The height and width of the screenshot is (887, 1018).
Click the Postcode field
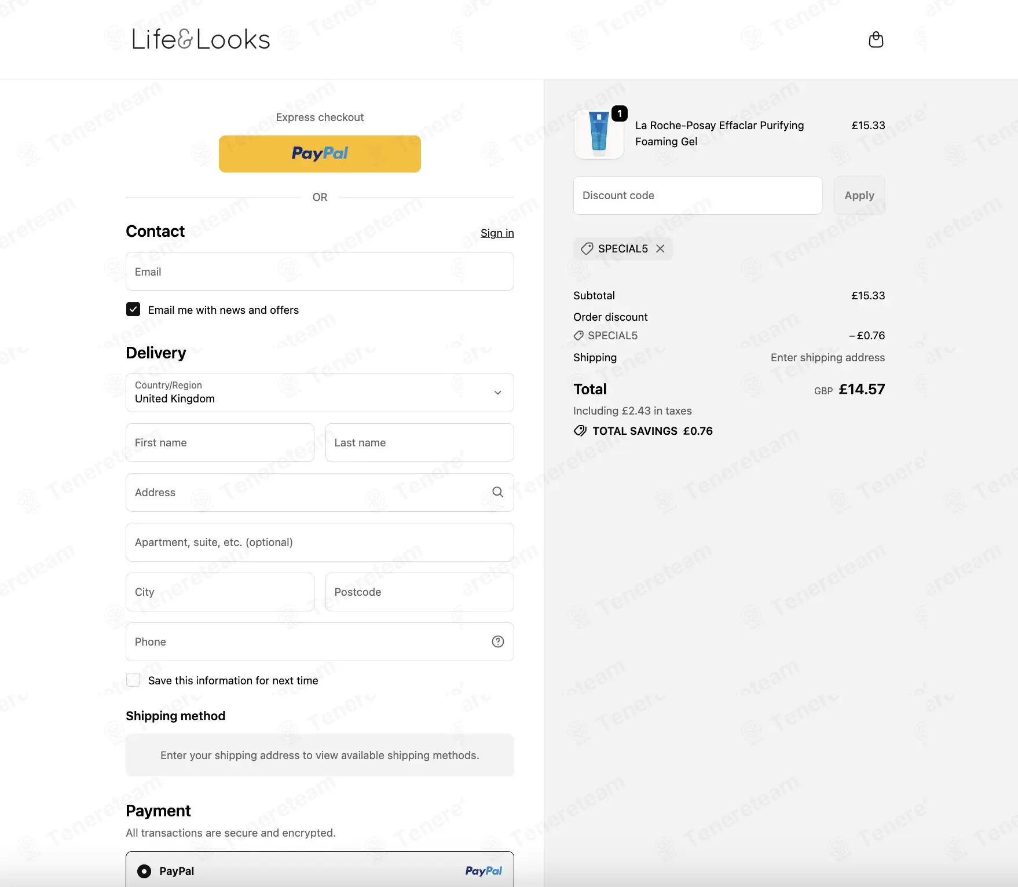pos(419,592)
